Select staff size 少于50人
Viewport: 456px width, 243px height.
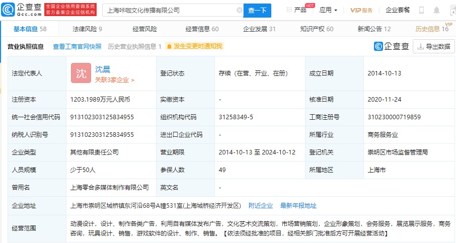coord(83,170)
